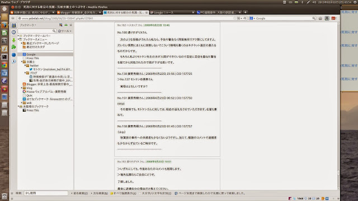
Task: Click the find previous button in find bar
Action: coord(79,193)
